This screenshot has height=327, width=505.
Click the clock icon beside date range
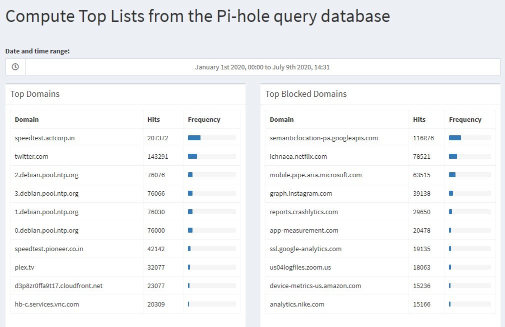pyautogui.click(x=15, y=67)
